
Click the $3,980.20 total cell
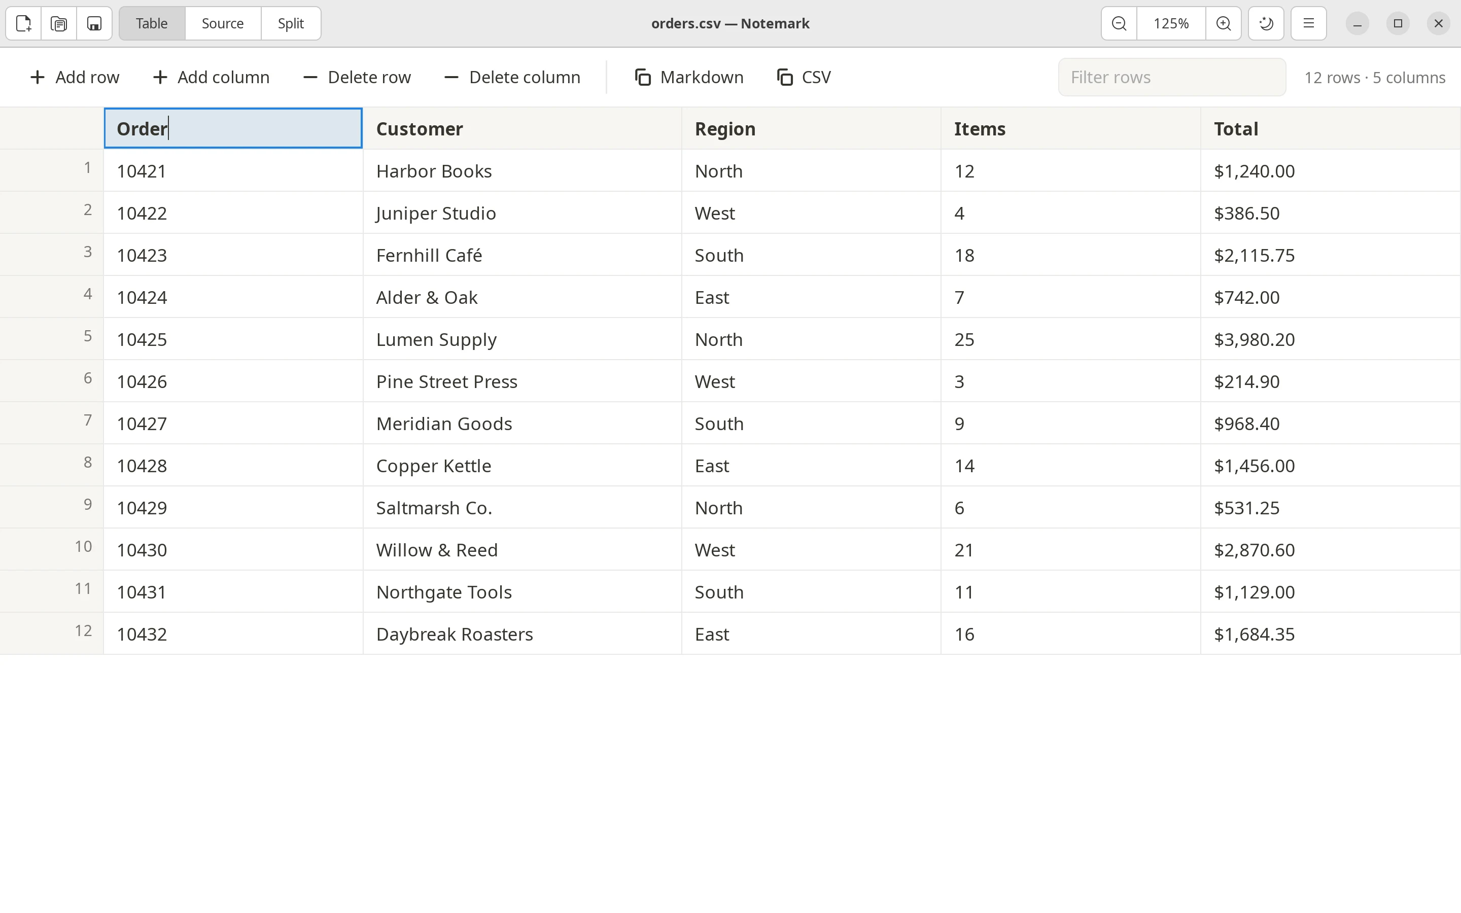(1330, 339)
